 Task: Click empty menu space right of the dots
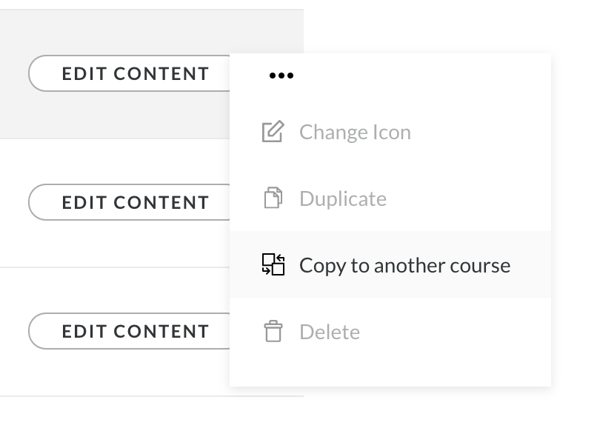tap(430, 76)
